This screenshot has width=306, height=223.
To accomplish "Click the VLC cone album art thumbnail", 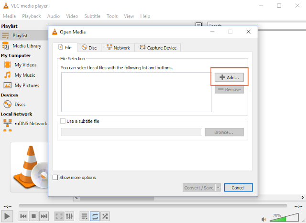I will tap(29, 167).
